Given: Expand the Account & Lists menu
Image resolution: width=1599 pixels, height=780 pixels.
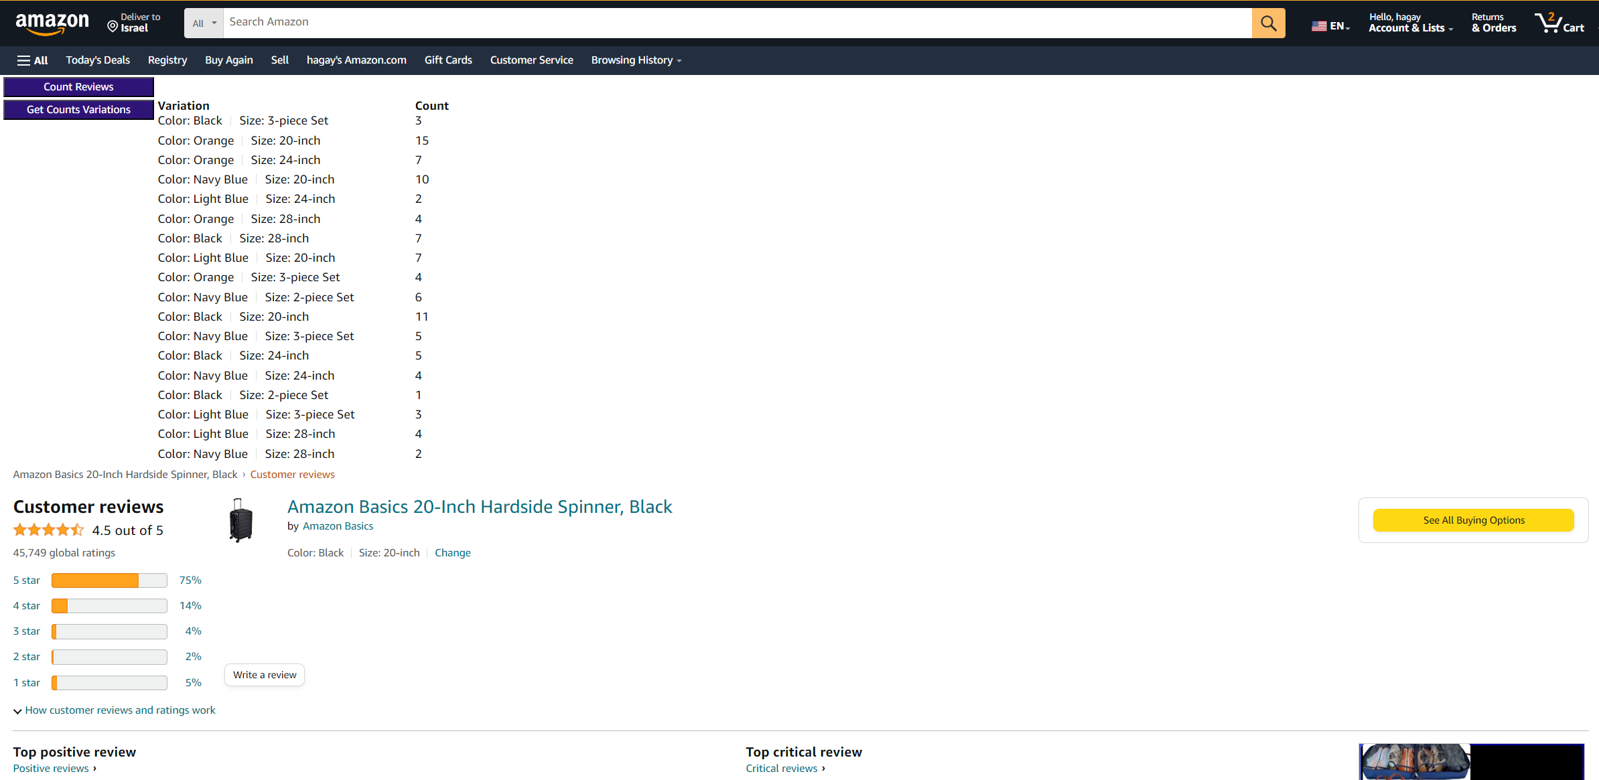Looking at the screenshot, I should tap(1411, 23).
